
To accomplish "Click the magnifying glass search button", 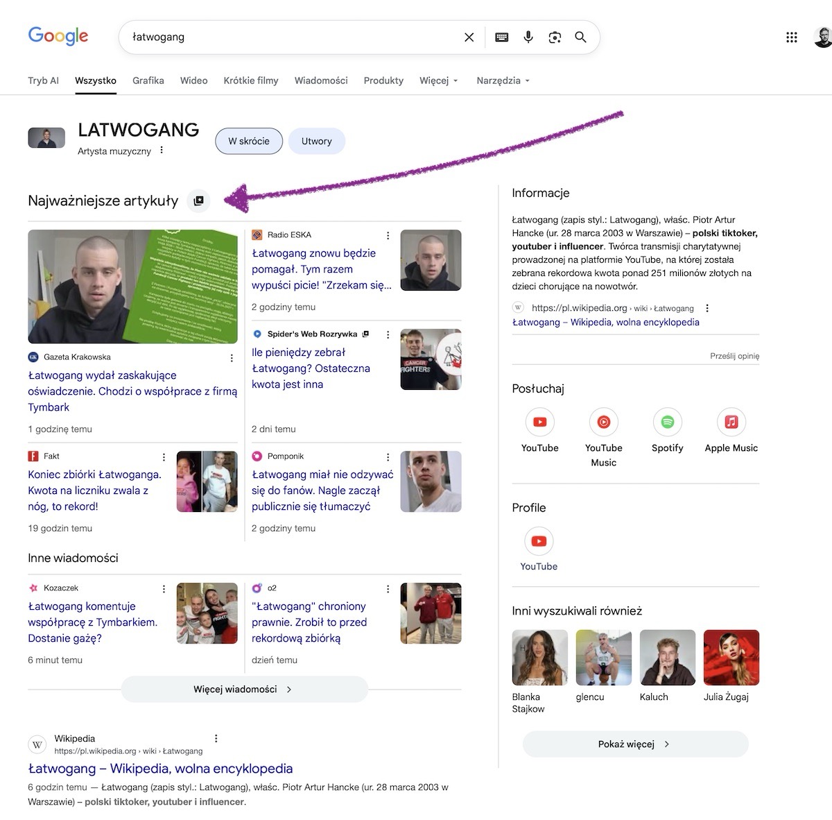I will (x=581, y=37).
